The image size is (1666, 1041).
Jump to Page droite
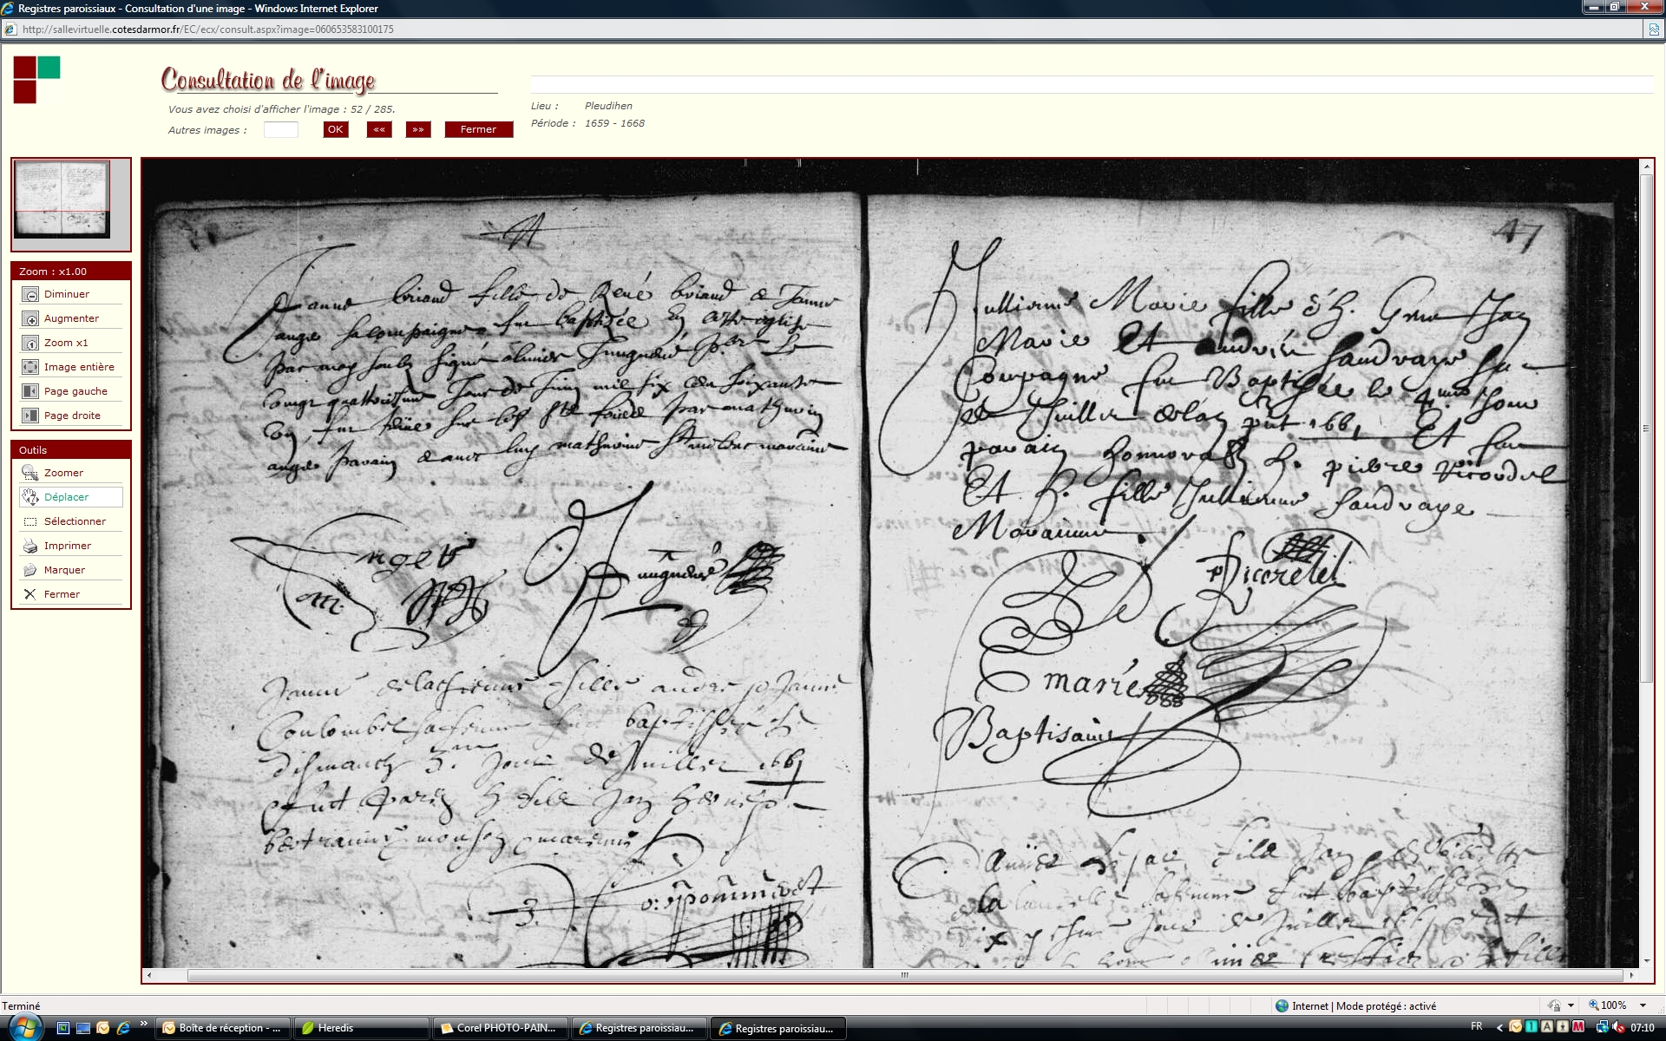(x=30, y=416)
